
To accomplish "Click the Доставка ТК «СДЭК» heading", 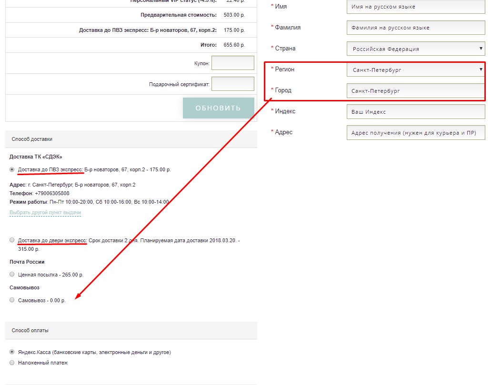I will point(36,157).
